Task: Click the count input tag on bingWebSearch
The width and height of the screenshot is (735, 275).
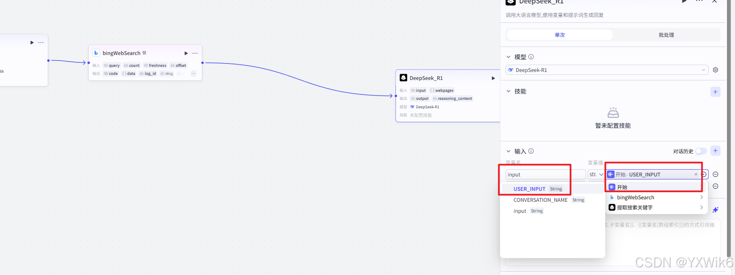Action: (131, 66)
